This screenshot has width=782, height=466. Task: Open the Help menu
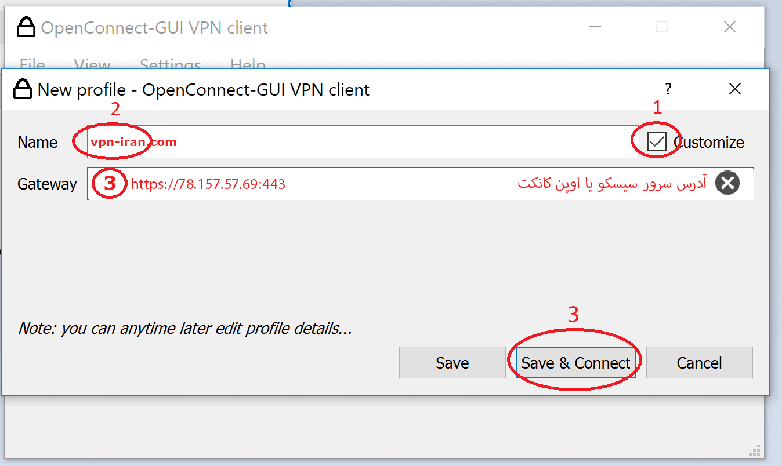[x=248, y=64]
